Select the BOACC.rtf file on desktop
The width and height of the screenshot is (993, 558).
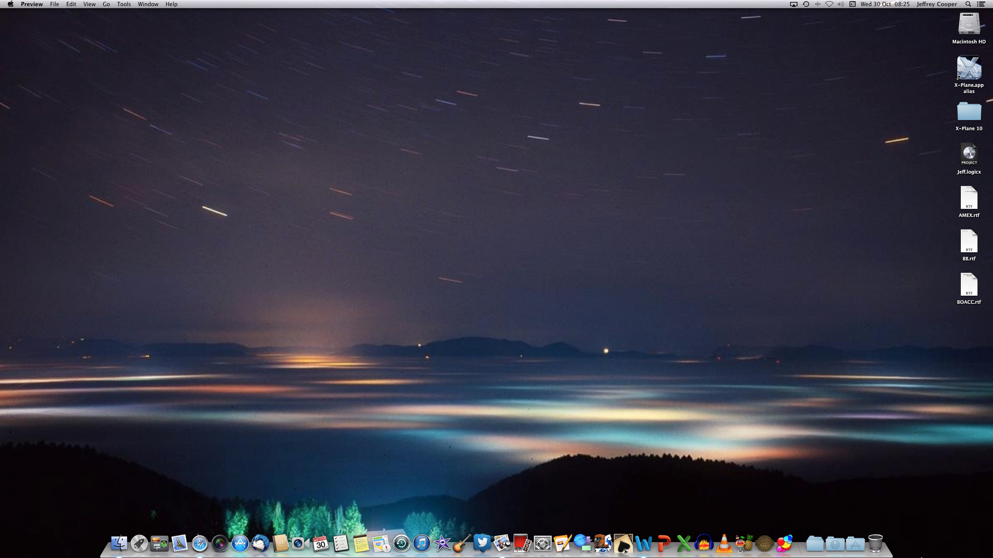969,289
